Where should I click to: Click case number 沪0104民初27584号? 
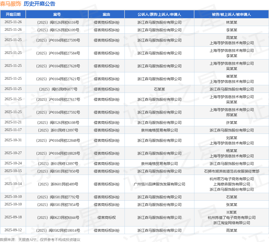click(x=58, y=53)
